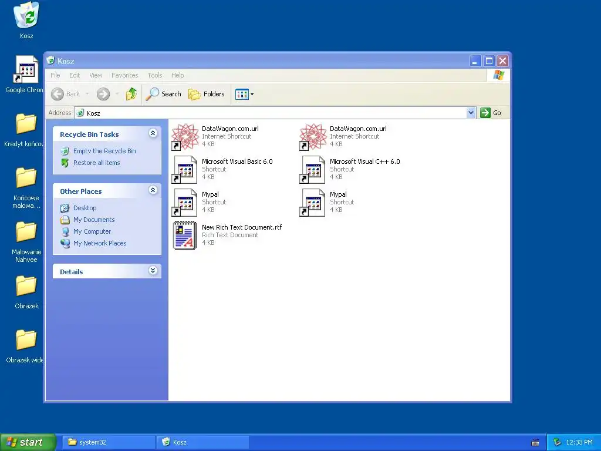Image resolution: width=601 pixels, height=451 pixels.
Task: Click the Empty the Recycle Bin icon
Action: coord(65,151)
